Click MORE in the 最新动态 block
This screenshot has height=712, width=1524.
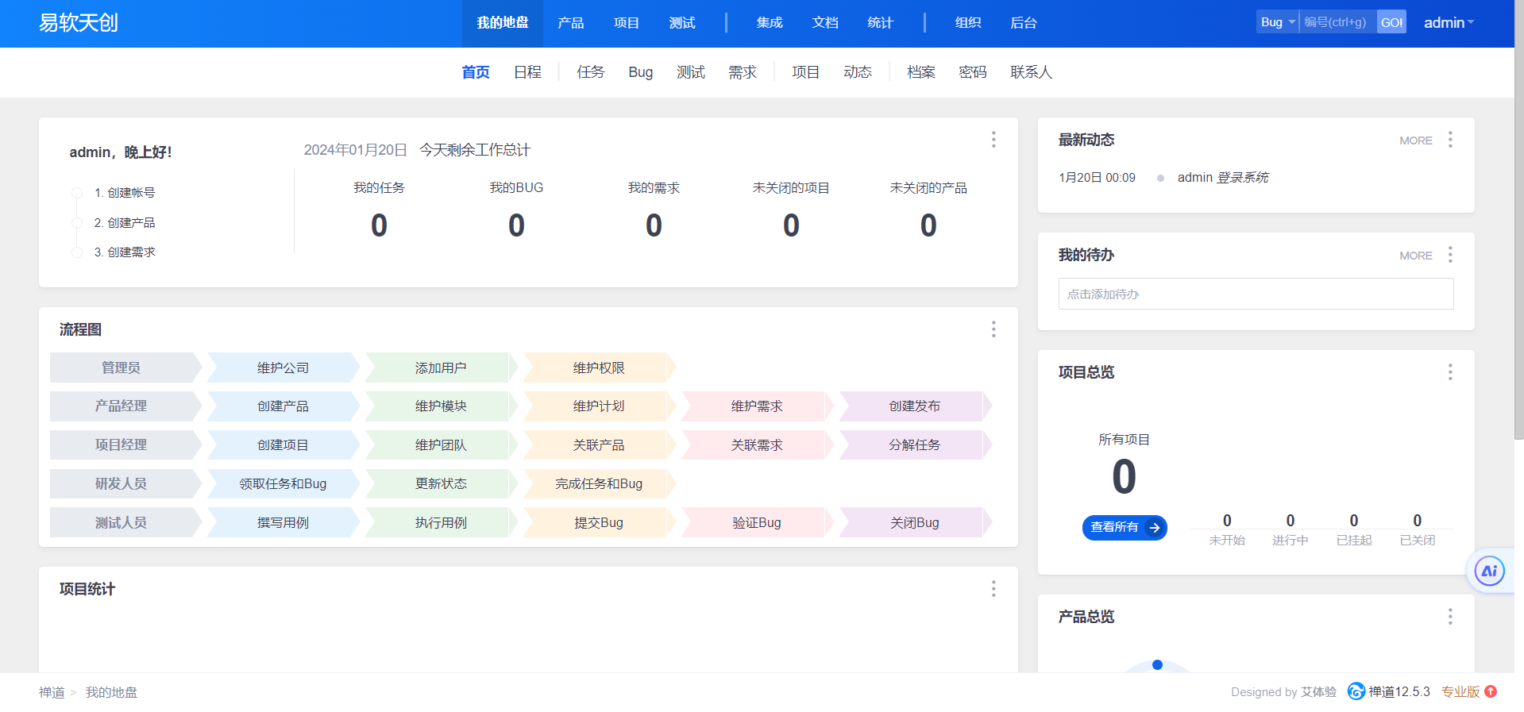tap(1416, 140)
